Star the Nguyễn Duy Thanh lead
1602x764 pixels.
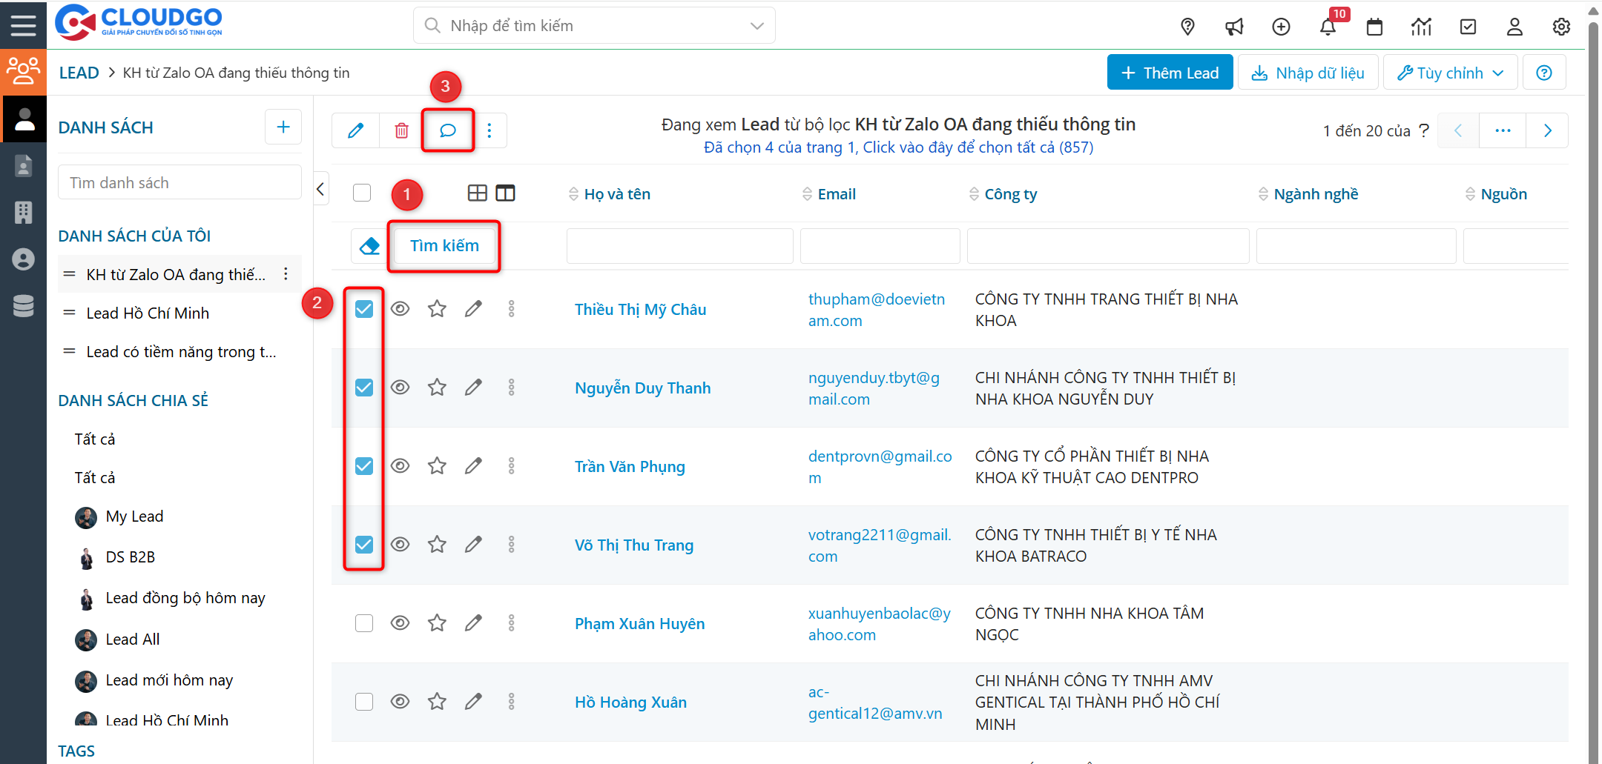[437, 388]
